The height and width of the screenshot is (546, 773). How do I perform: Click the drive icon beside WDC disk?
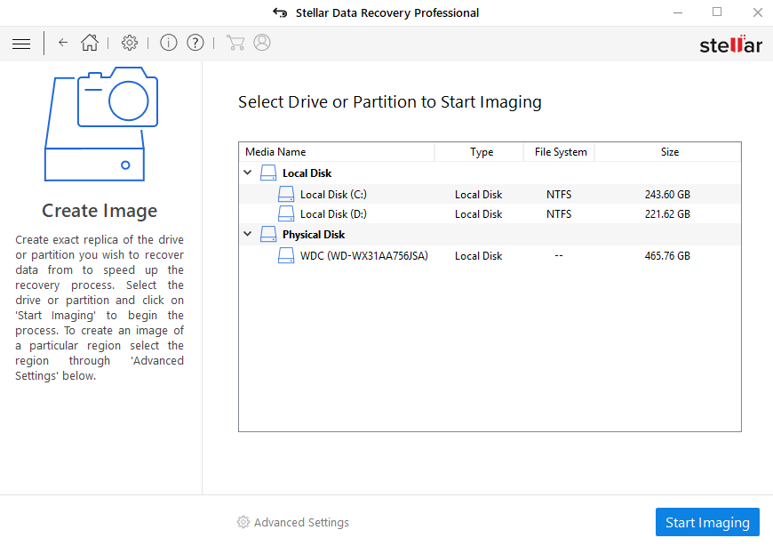point(286,255)
